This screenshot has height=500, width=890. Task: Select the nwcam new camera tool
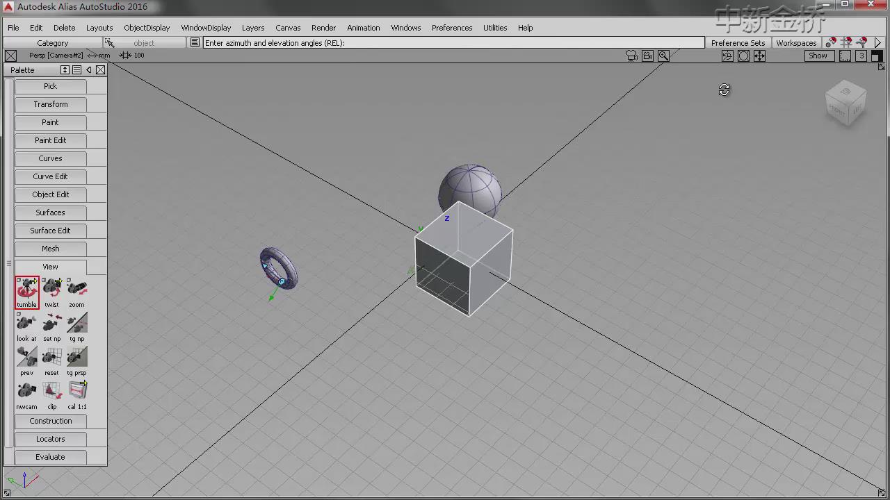(x=27, y=394)
